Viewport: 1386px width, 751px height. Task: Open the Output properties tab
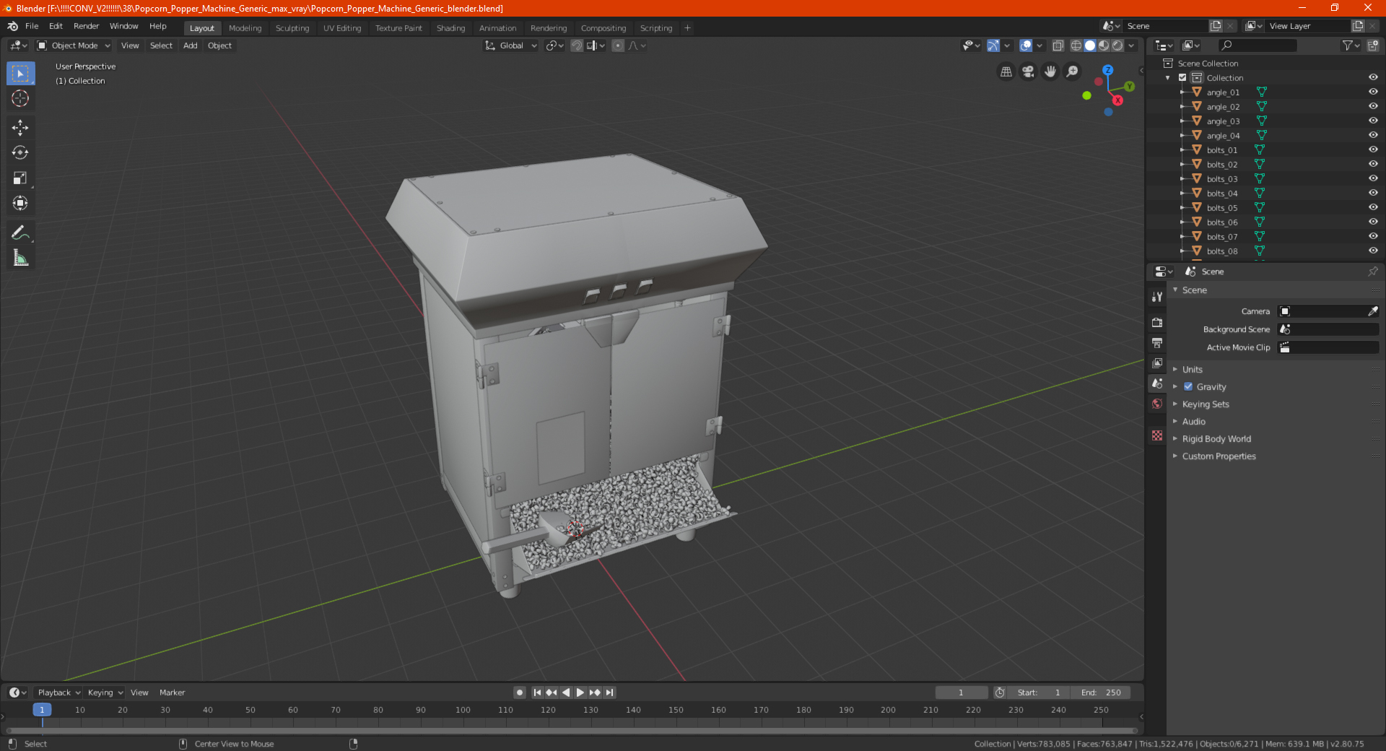click(1157, 342)
